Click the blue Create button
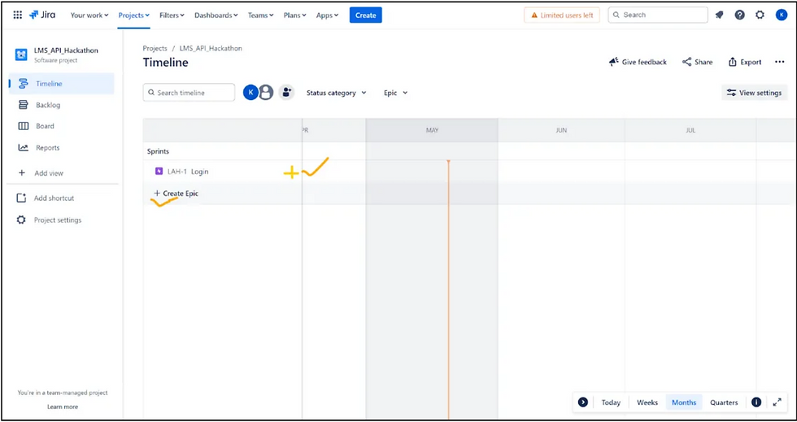 [365, 15]
